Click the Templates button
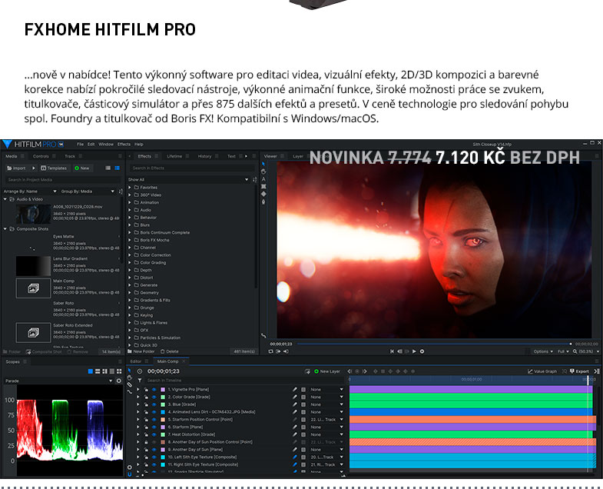Screen dimensions: 603x489 pyautogui.click(x=54, y=168)
